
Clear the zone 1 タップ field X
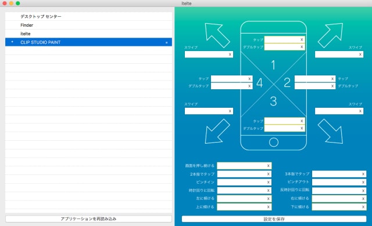302,40
